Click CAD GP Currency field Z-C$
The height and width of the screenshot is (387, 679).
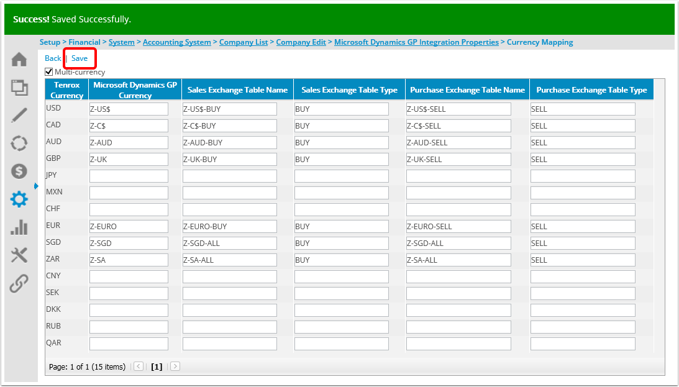129,126
